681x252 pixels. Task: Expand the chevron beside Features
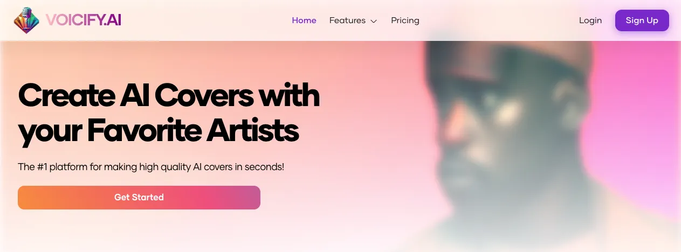point(374,21)
